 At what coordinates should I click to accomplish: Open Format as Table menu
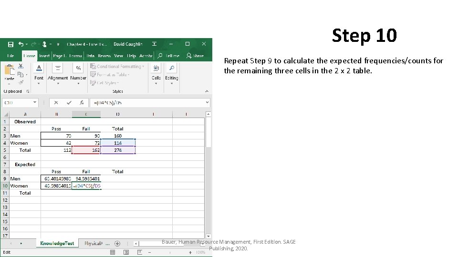tap(110, 75)
